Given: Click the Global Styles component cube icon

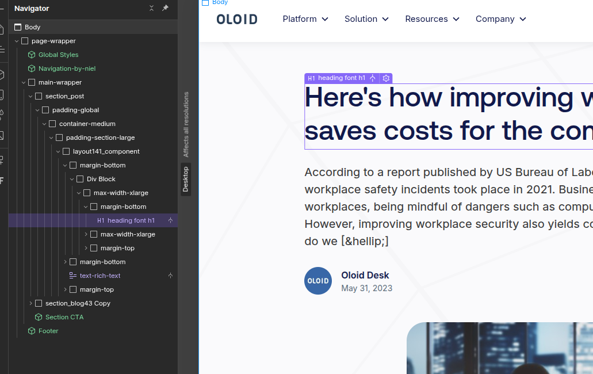Looking at the screenshot, I should click(x=32, y=55).
